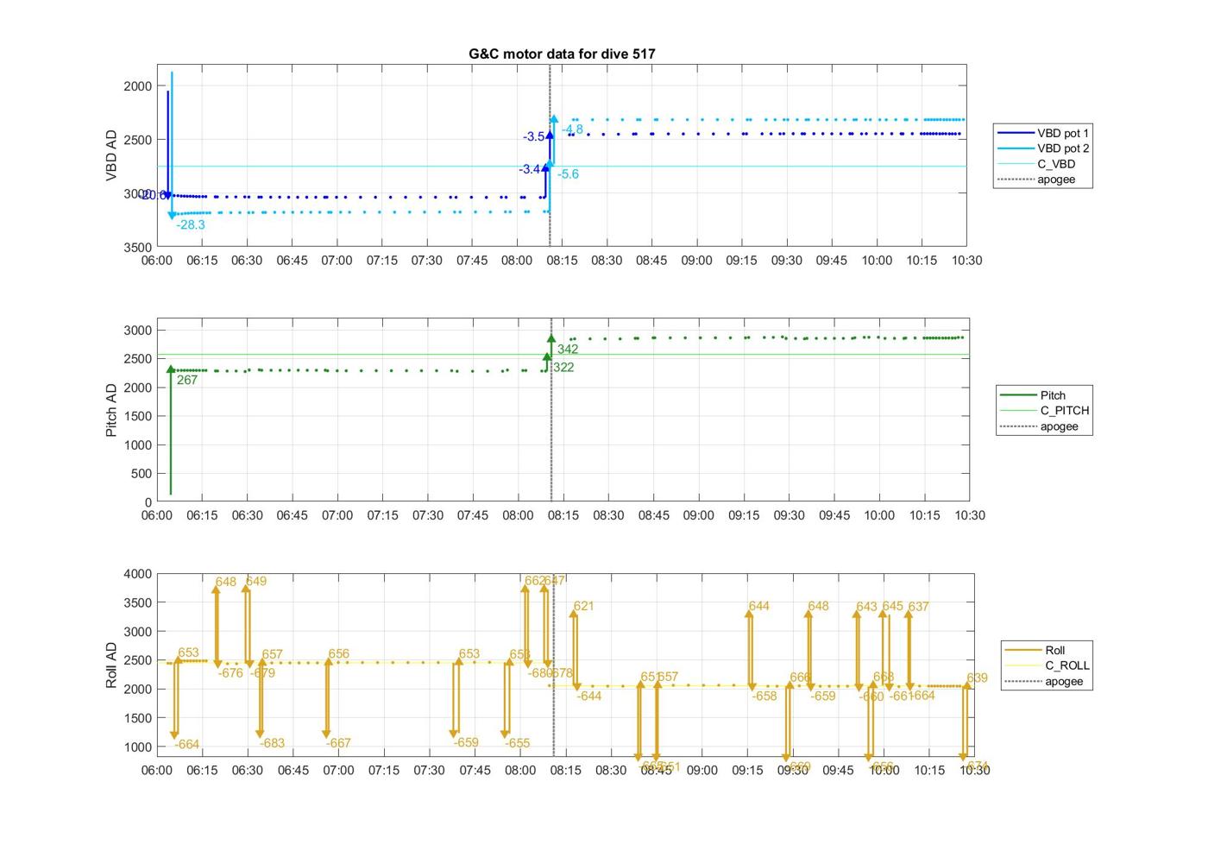This screenshot has width=1208, height=851.
Task: Click the 'VBD AD' y-axis label
Action: pos(111,155)
